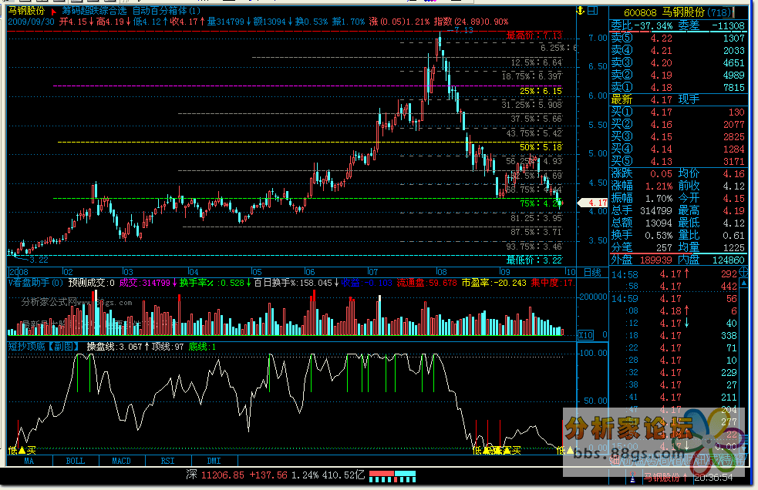
Task: Click the red triangle beside stock name 马钢股份
Action: (54, 11)
